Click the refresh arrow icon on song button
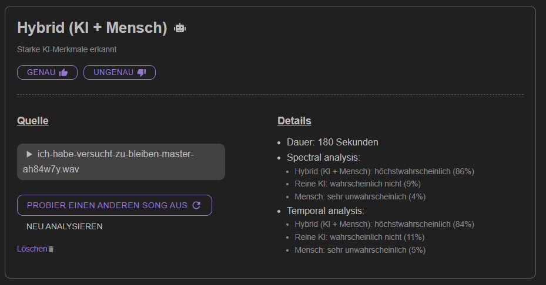 click(x=196, y=205)
